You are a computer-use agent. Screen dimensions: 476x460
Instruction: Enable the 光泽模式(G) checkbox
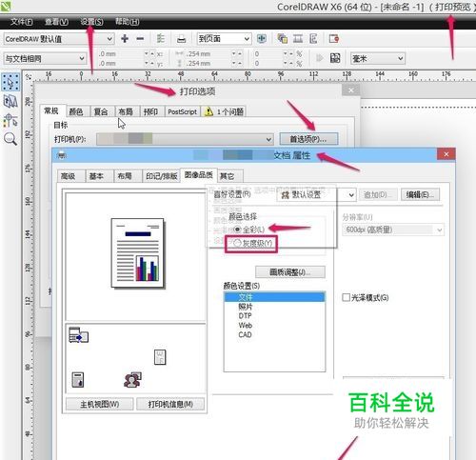[347, 297]
